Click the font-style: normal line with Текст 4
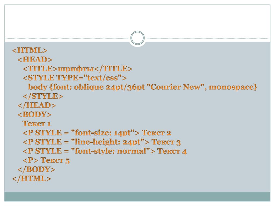The width and height of the screenshot is (275, 206). [105, 151]
